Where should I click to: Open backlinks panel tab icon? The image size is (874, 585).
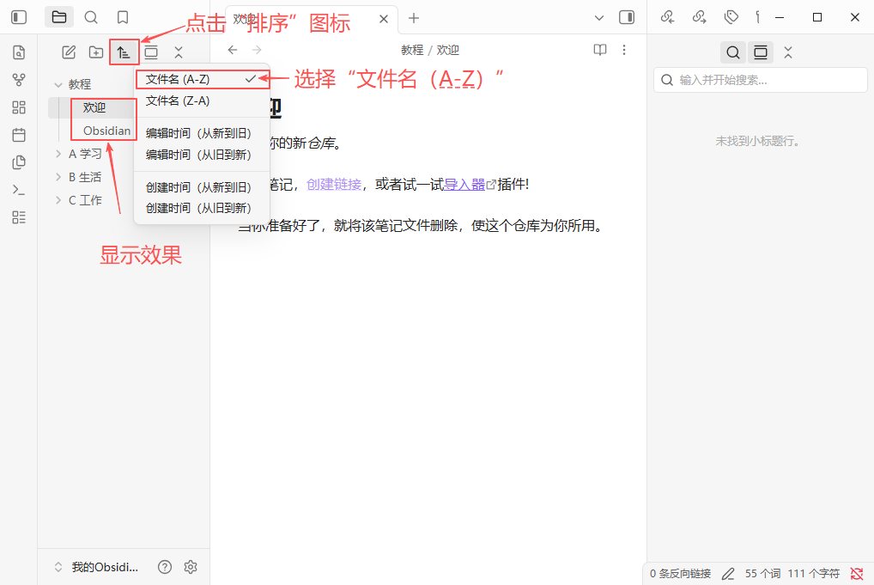[668, 17]
